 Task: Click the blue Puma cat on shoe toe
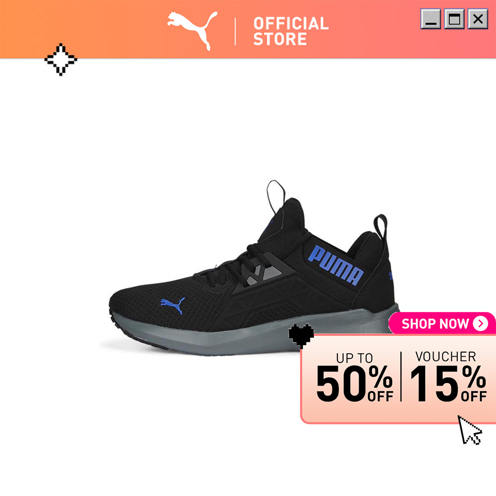tap(173, 306)
